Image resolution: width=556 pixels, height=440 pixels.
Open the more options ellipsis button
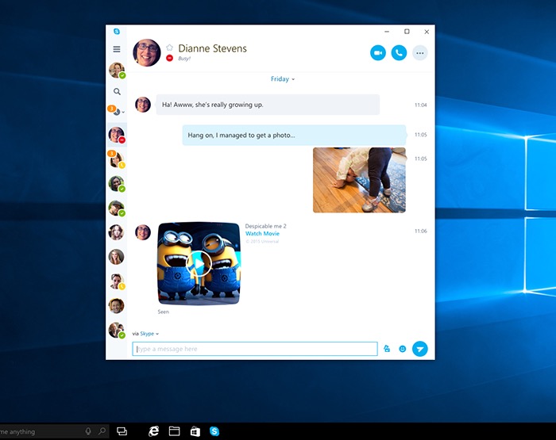point(420,52)
